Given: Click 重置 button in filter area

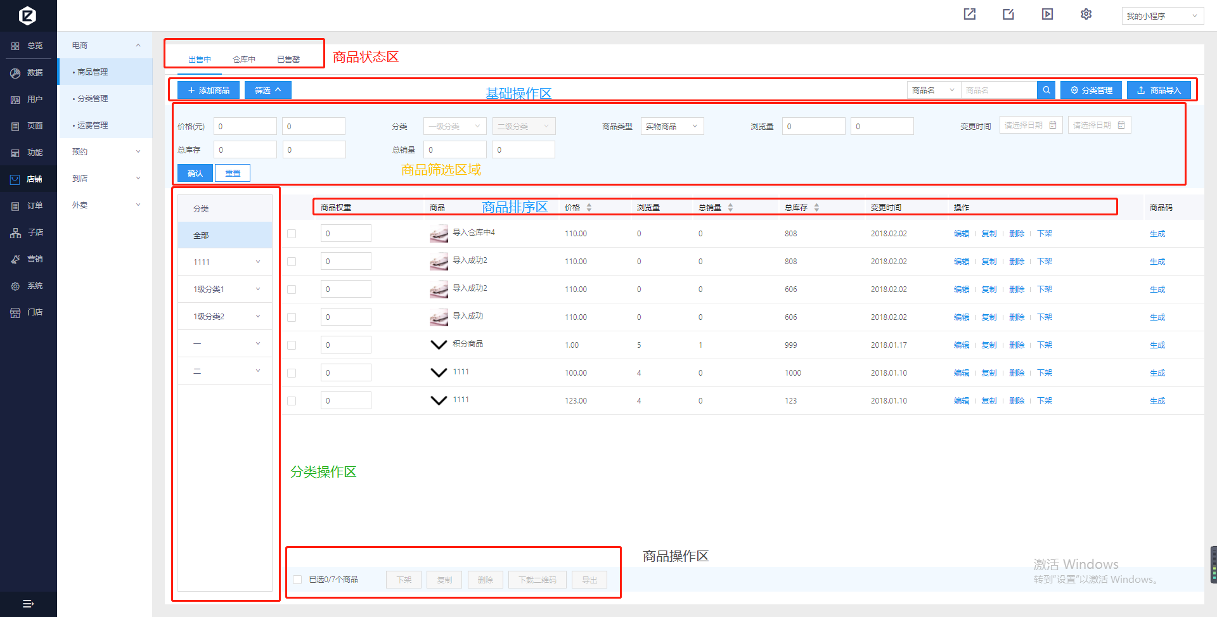Looking at the screenshot, I should (233, 173).
